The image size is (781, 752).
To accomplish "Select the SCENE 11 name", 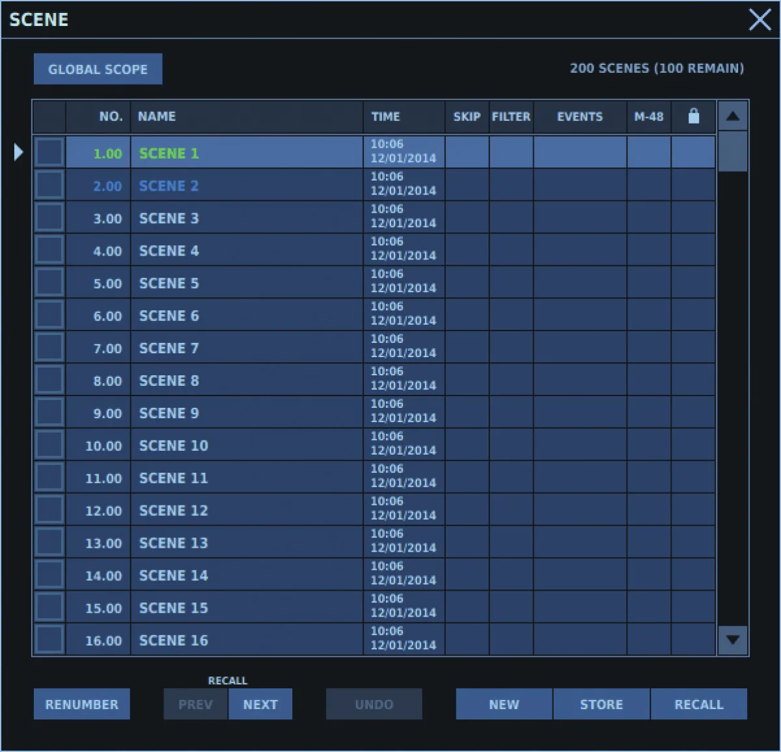I will click(174, 478).
